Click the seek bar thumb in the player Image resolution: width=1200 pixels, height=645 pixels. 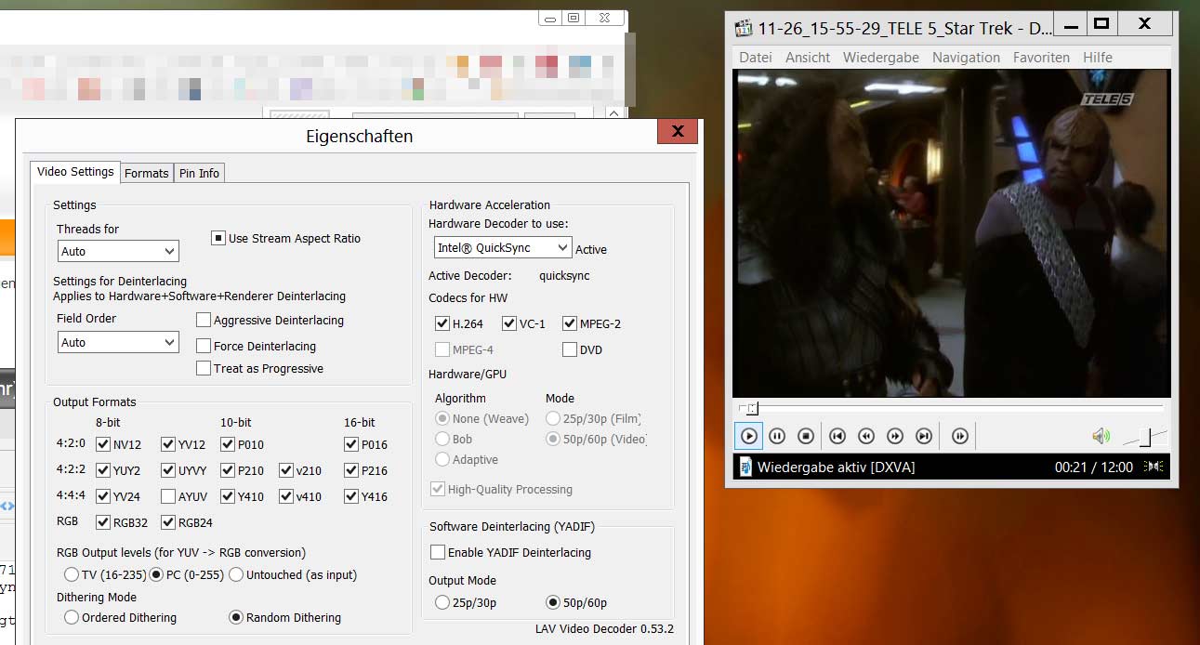pyautogui.click(x=752, y=408)
